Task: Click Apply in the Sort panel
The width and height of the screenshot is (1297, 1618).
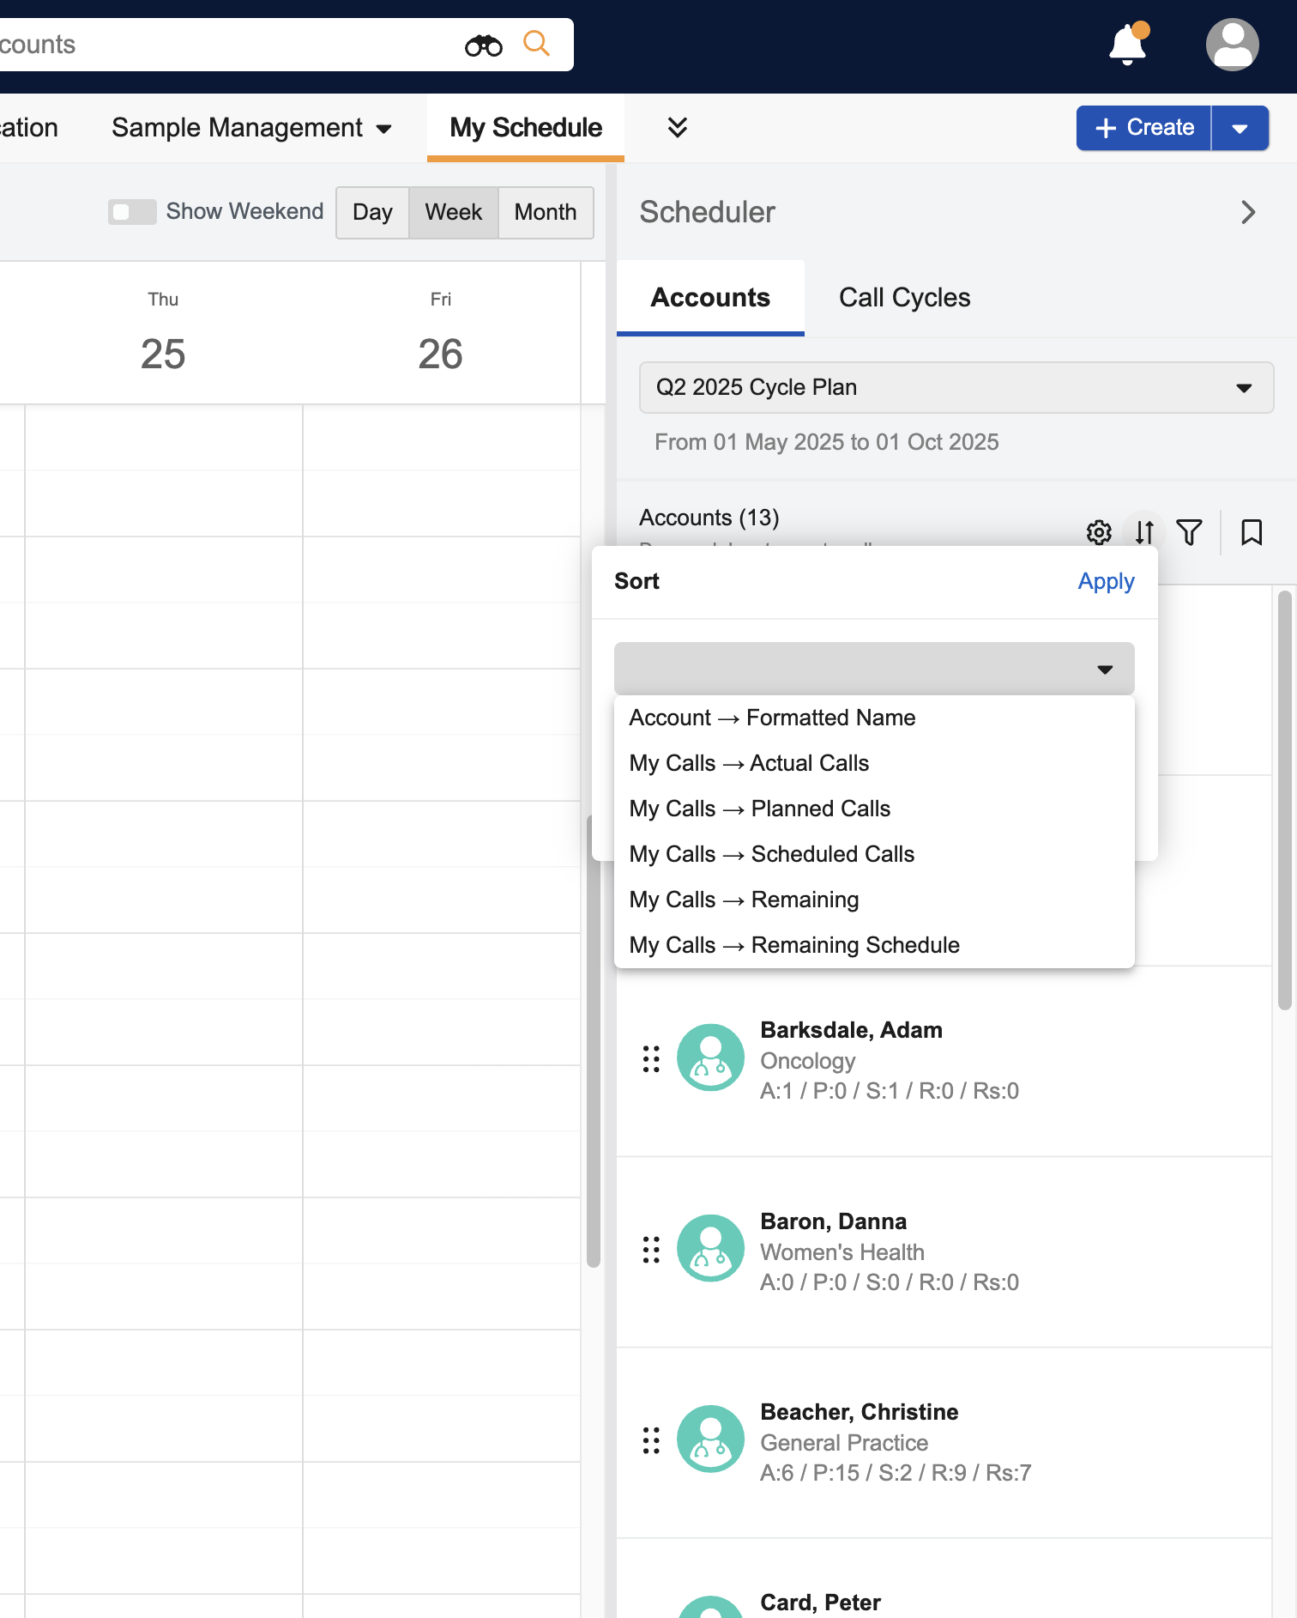Action: (x=1106, y=581)
